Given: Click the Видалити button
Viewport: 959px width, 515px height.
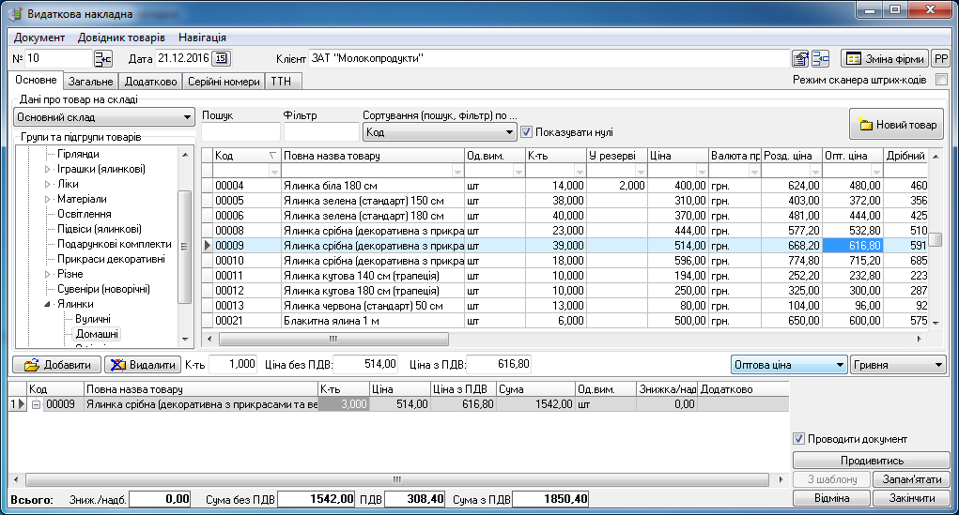Looking at the screenshot, I should click(142, 365).
